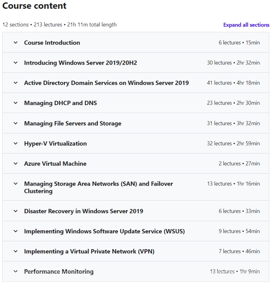Screen dimensions: 271x284
Task: Click the 41 lectures • 4hr 18min text
Action: 233,83
